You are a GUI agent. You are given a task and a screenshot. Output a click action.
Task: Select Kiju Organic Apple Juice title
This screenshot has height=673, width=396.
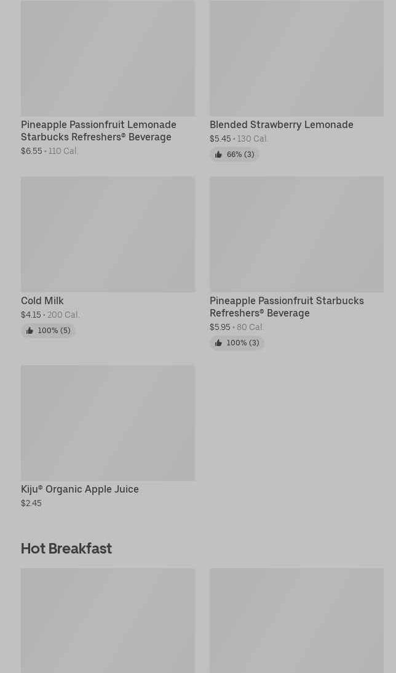pyautogui.click(x=80, y=489)
